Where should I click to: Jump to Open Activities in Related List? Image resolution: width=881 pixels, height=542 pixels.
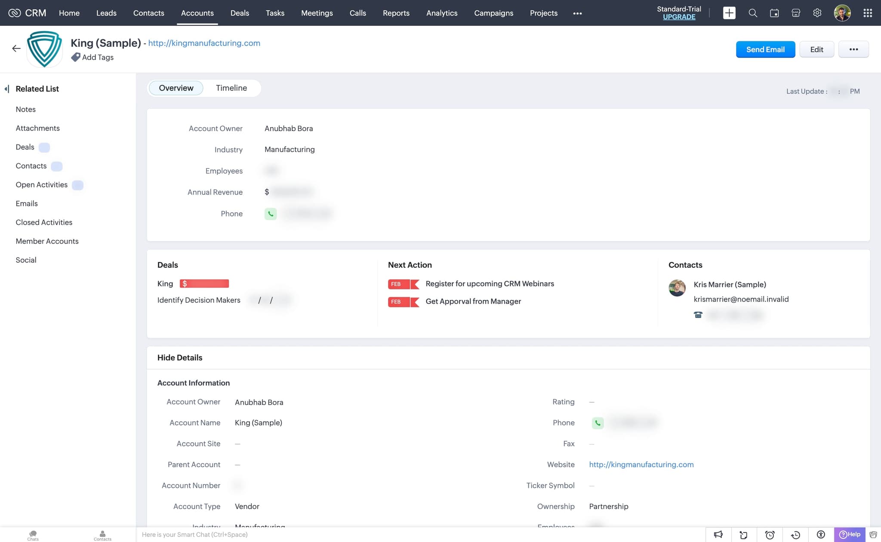[41, 185]
